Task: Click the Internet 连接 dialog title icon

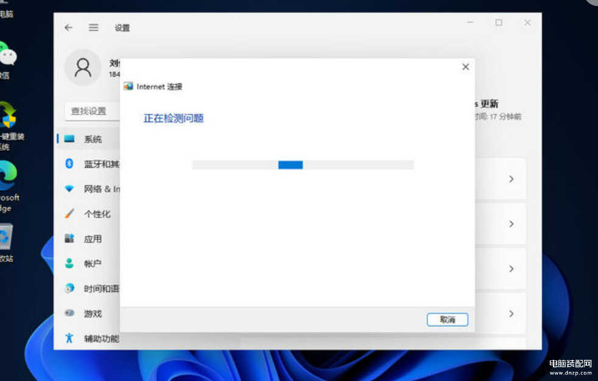Action: pos(128,86)
